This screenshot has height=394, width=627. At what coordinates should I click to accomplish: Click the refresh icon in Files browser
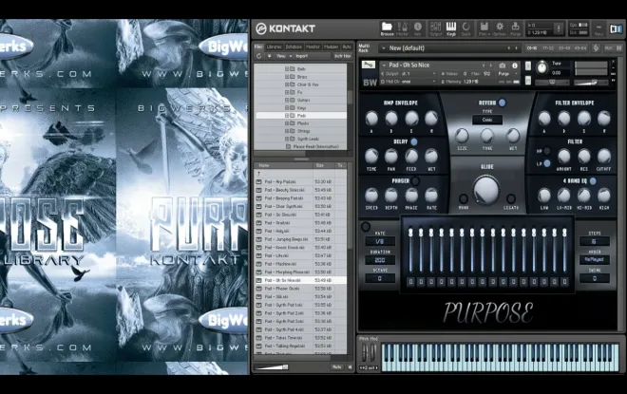coord(259,56)
